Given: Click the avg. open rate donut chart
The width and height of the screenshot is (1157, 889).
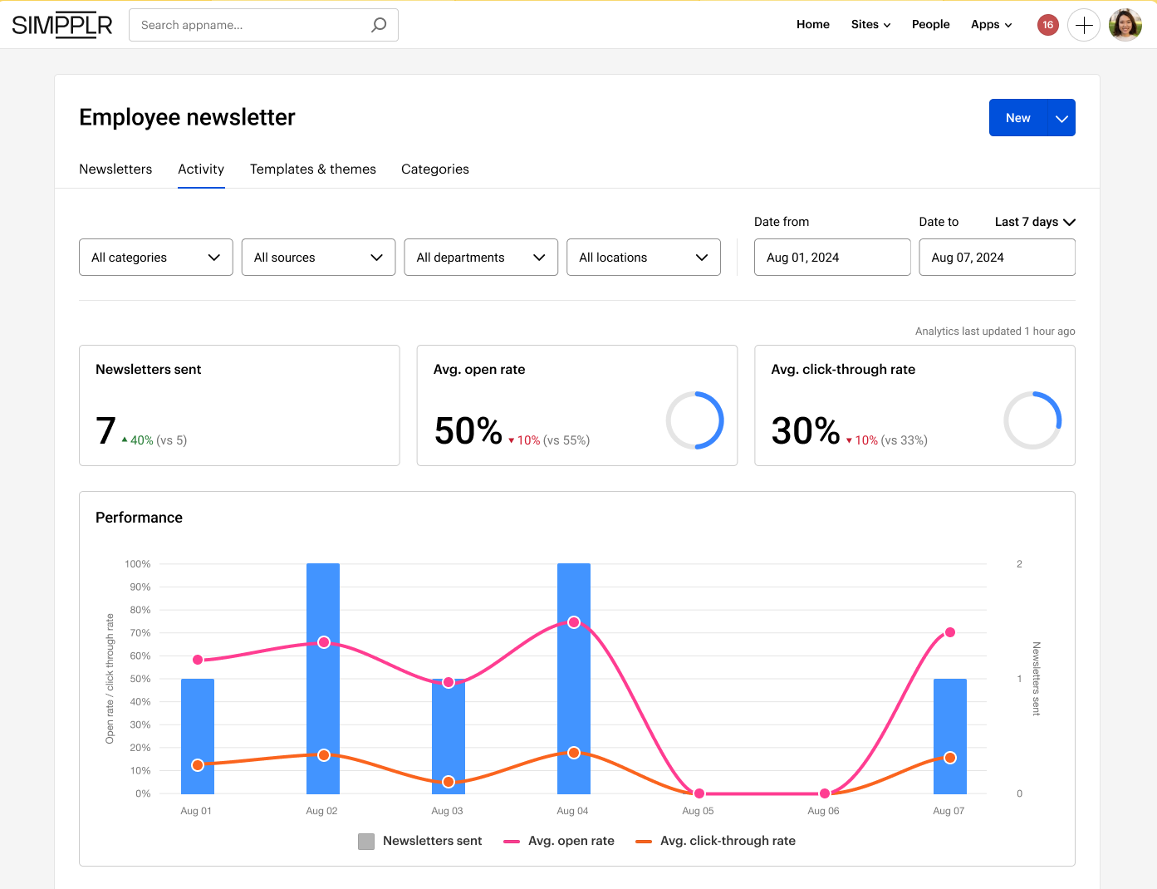Looking at the screenshot, I should [695, 420].
